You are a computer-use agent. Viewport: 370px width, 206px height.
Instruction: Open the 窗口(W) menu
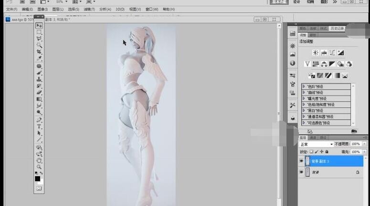point(152,9)
